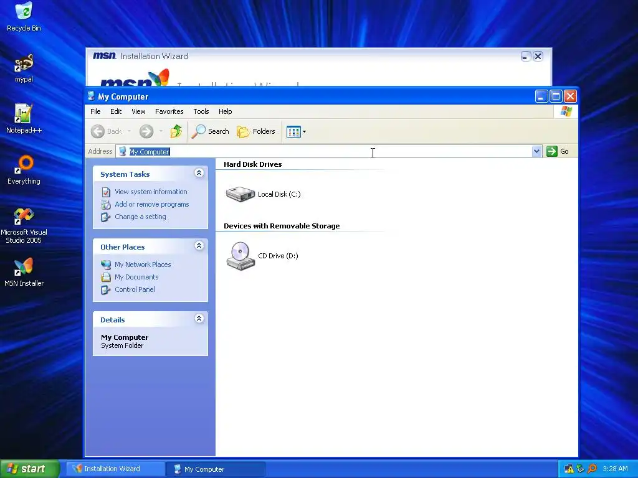Click the My Computer title bar icon

click(91, 96)
